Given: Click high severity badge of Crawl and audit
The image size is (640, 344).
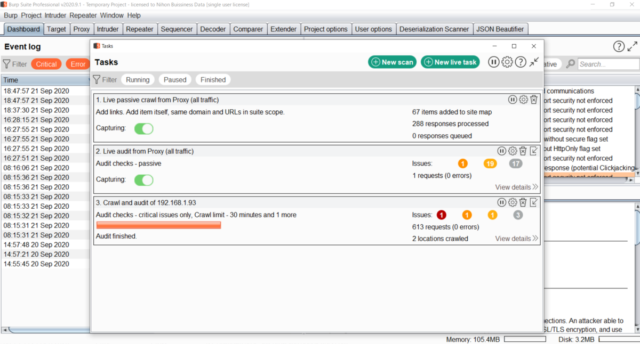Looking at the screenshot, I should 441,215.
